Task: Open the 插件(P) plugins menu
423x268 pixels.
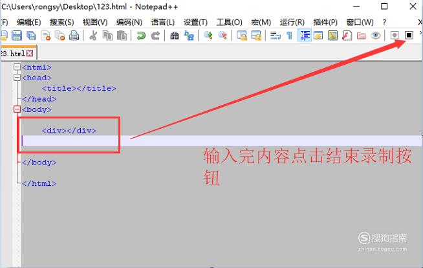Action: click(x=325, y=22)
